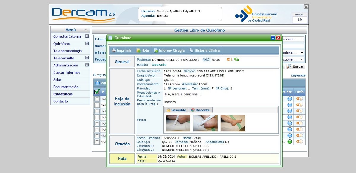Viewport: 356px width, 173px height.
Task: Open the first foot photo thumbnail
Action: 178,123
